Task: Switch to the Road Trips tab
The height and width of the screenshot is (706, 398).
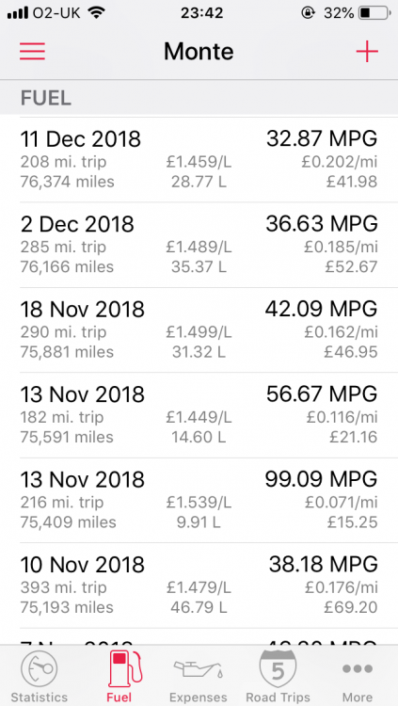Action: (278, 676)
